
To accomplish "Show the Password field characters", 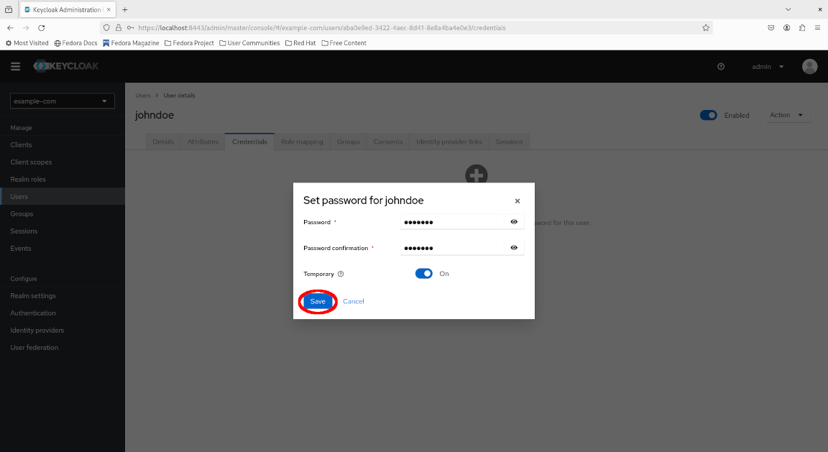I will [x=514, y=222].
